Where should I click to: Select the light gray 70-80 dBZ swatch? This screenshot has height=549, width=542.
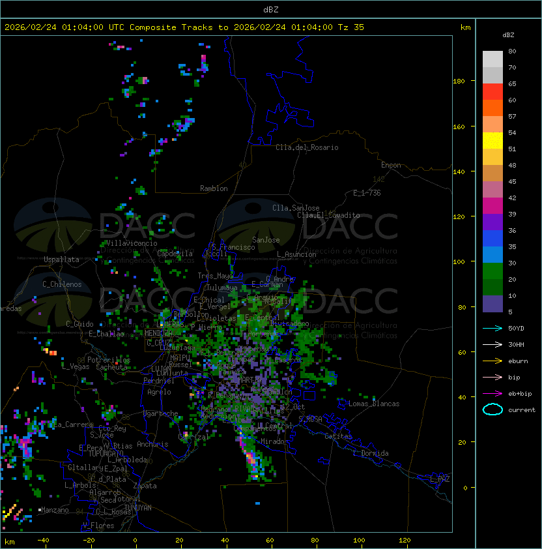point(492,59)
